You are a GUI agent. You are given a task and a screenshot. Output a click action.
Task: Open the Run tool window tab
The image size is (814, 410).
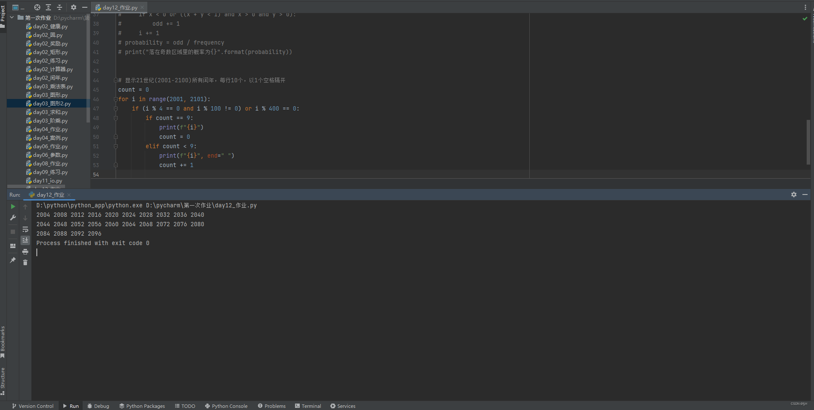[x=71, y=406]
